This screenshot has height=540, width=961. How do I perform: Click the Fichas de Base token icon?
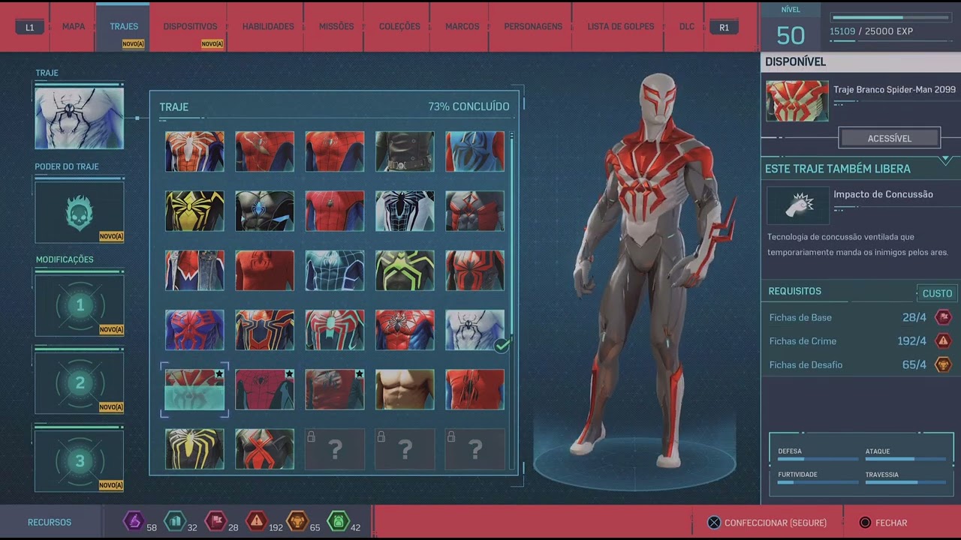943,317
